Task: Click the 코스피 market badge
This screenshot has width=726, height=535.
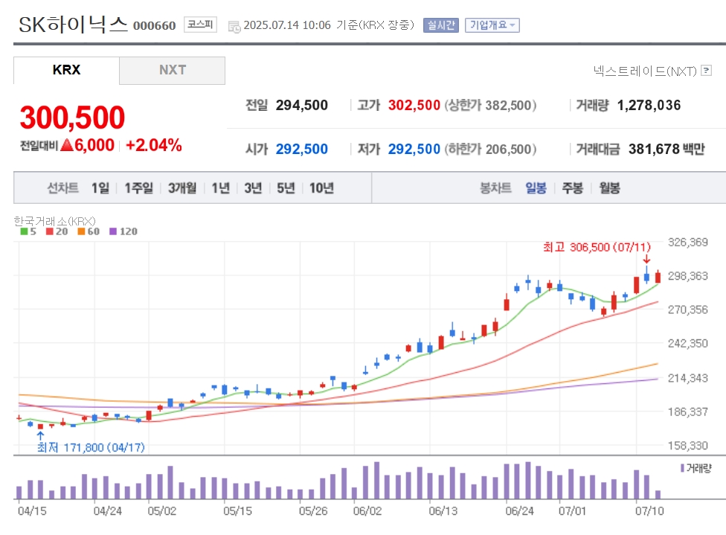Action: click(200, 24)
